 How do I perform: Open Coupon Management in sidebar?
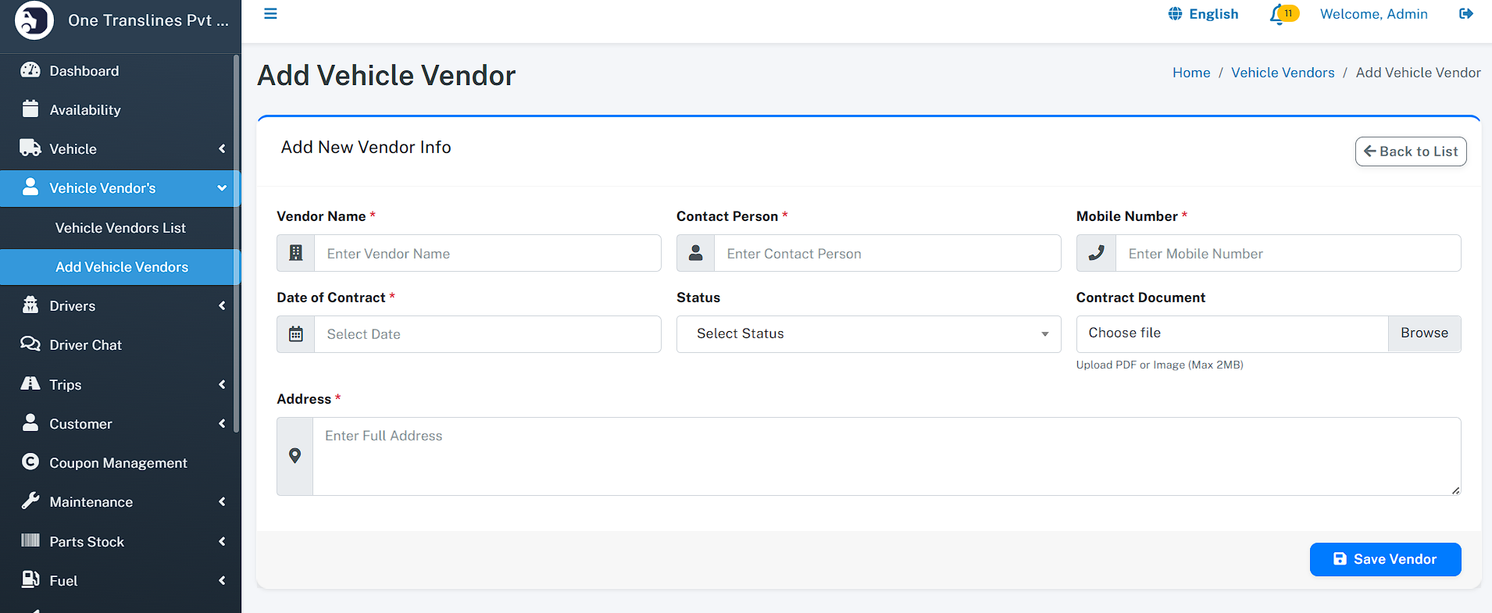tap(118, 463)
